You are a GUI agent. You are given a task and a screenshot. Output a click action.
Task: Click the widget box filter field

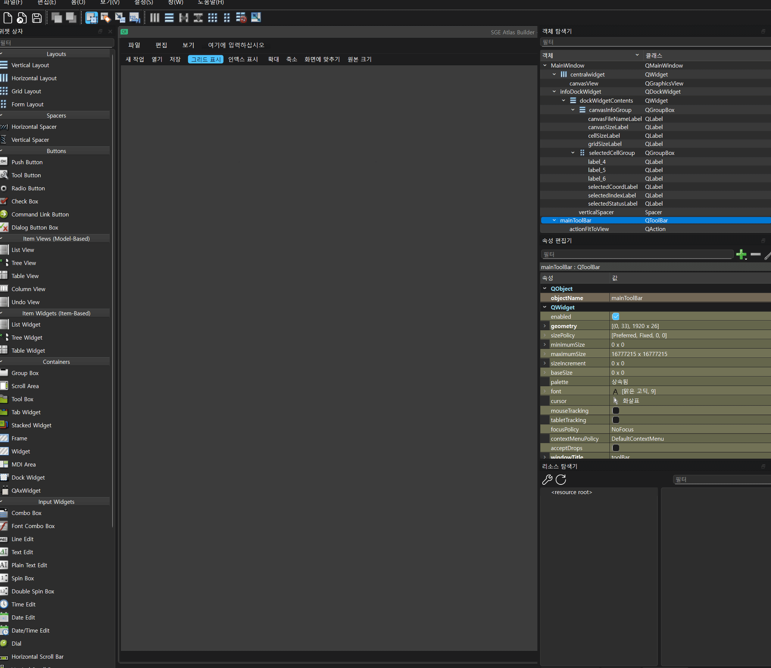[x=56, y=43]
